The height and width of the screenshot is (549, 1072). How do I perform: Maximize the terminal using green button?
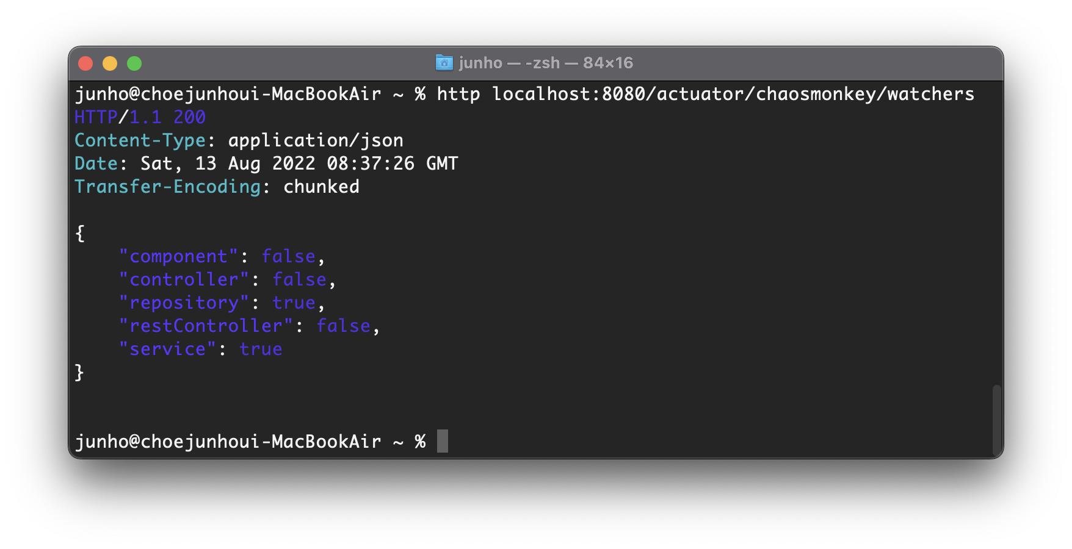(x=134, y=63)
